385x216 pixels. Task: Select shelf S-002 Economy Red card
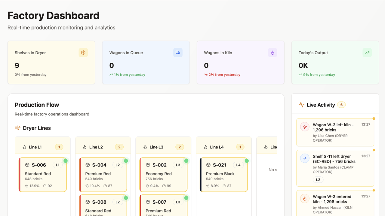[x=163, y=175]
